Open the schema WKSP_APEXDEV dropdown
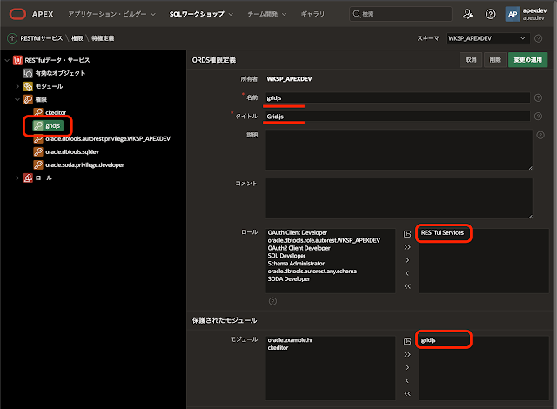 [x=488, y=38]
